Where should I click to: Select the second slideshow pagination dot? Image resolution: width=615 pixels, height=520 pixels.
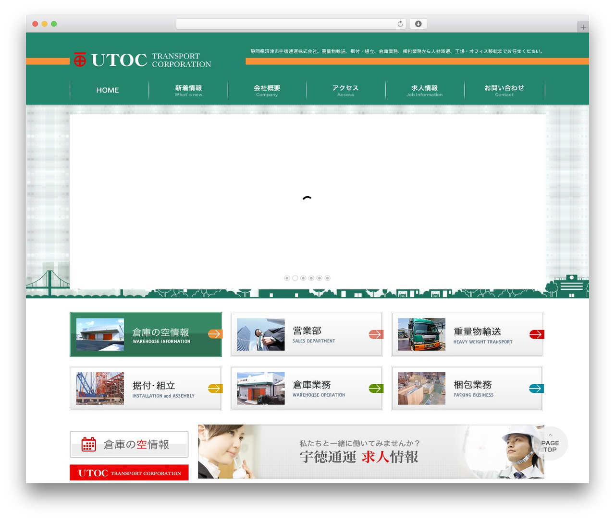pos(295,278)
